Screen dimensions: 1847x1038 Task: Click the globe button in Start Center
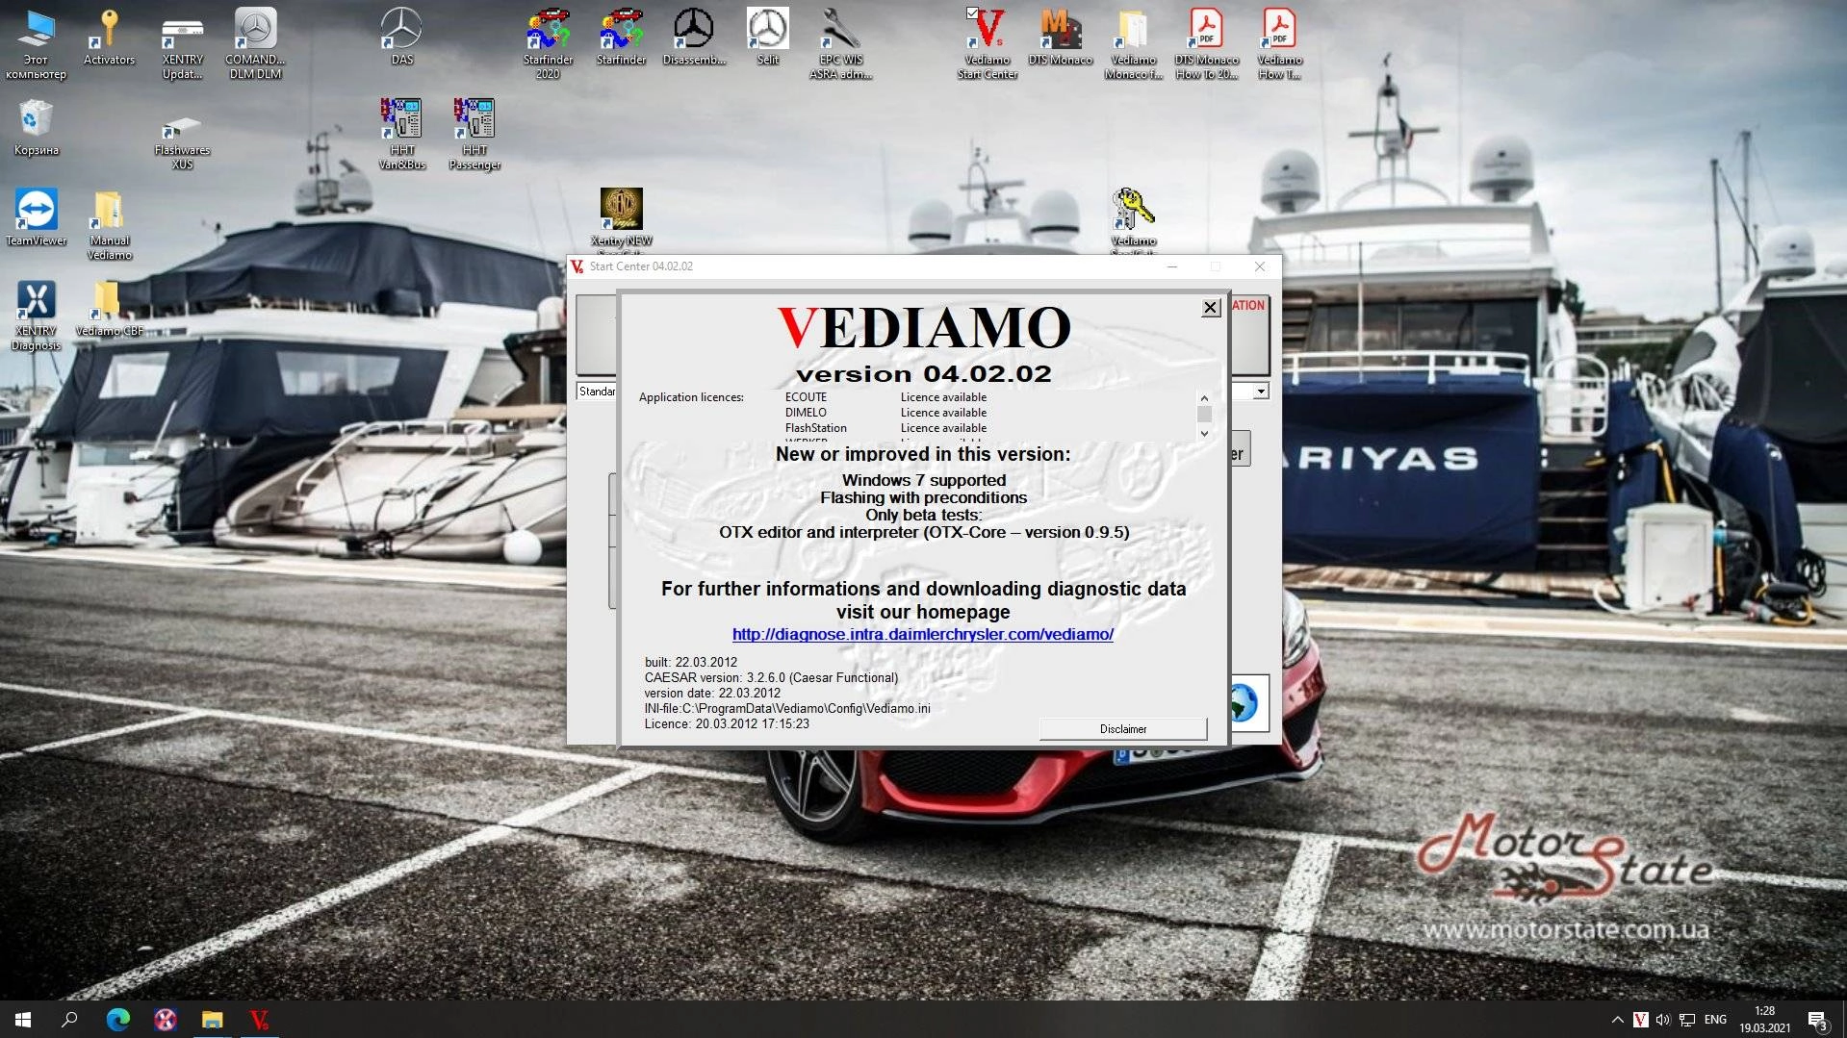1247,703
